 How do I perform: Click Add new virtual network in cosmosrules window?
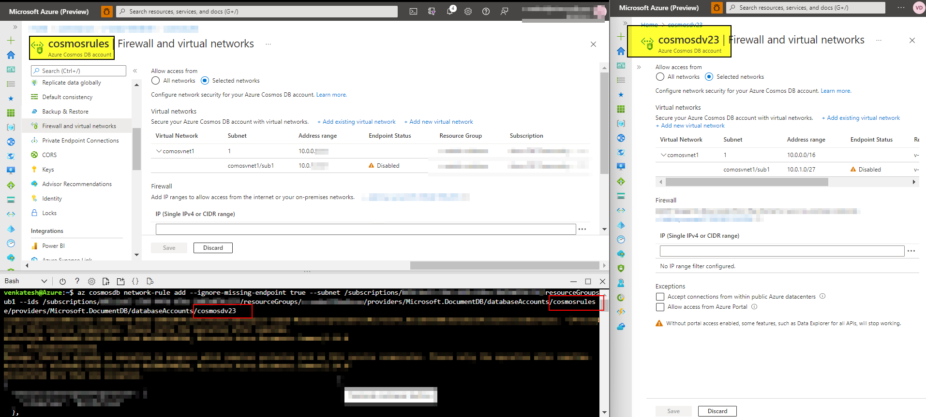438,122
